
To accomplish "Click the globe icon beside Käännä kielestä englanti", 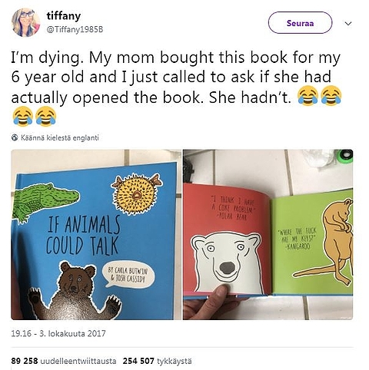I will (x=15, y=137).
